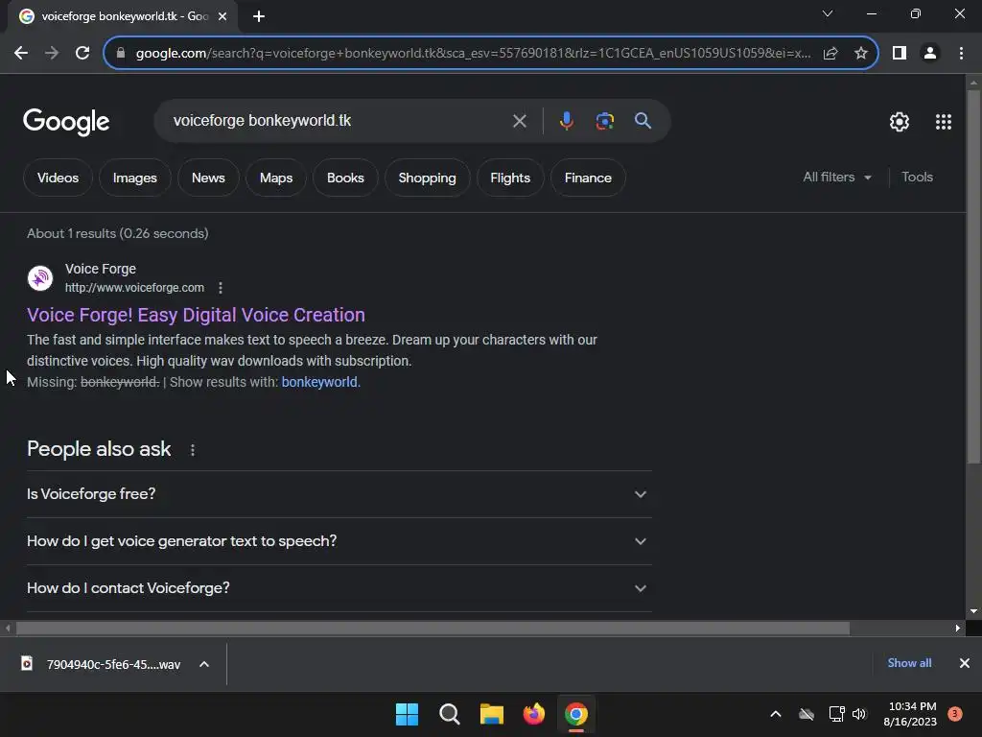Click the scroll right arrow
982x737 pixels.
coord(958,628)
